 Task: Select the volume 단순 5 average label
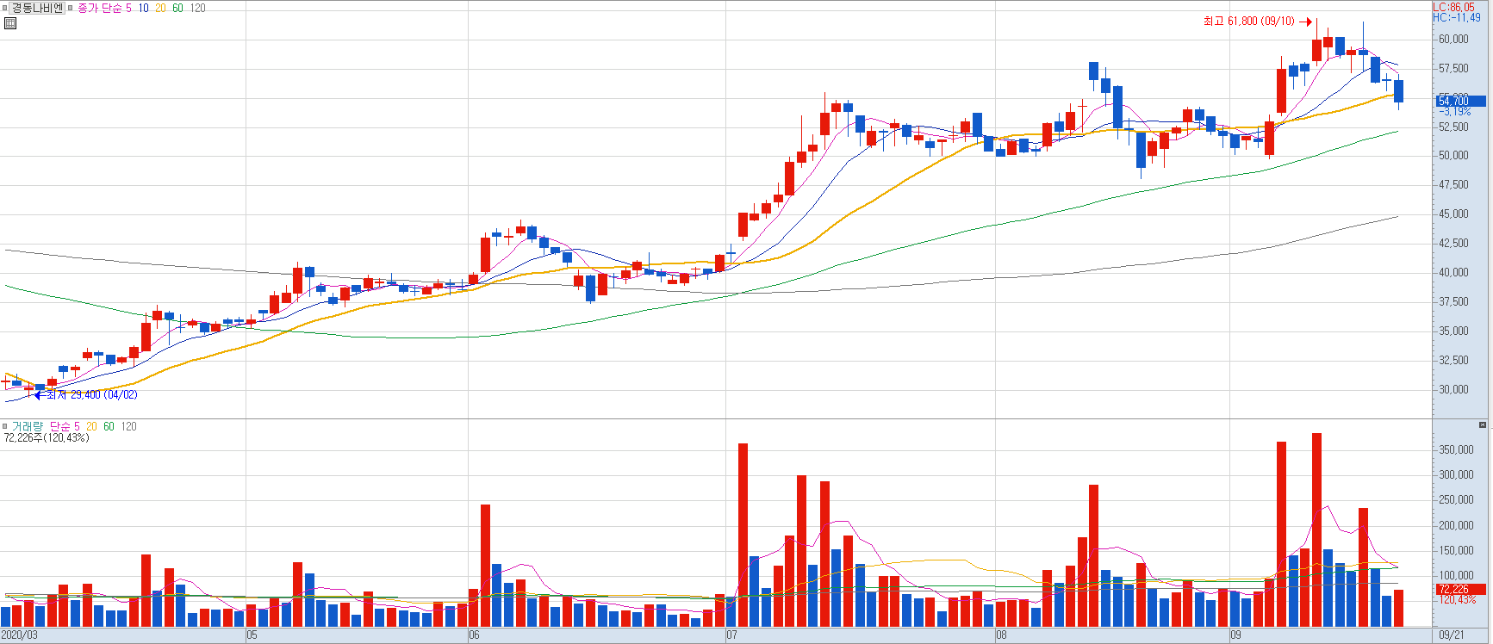[65, 426]
